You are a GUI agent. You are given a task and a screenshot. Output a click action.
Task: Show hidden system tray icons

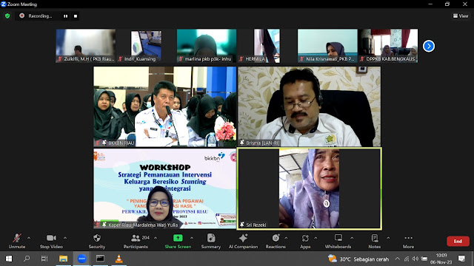pyautogui.click(x=398, y=259)
